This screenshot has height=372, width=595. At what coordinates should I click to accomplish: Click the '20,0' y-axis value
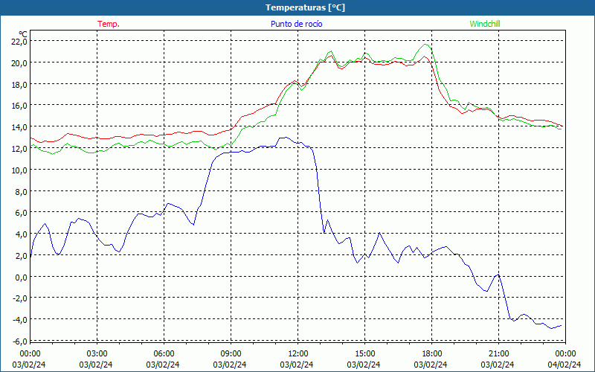[19, 63]
